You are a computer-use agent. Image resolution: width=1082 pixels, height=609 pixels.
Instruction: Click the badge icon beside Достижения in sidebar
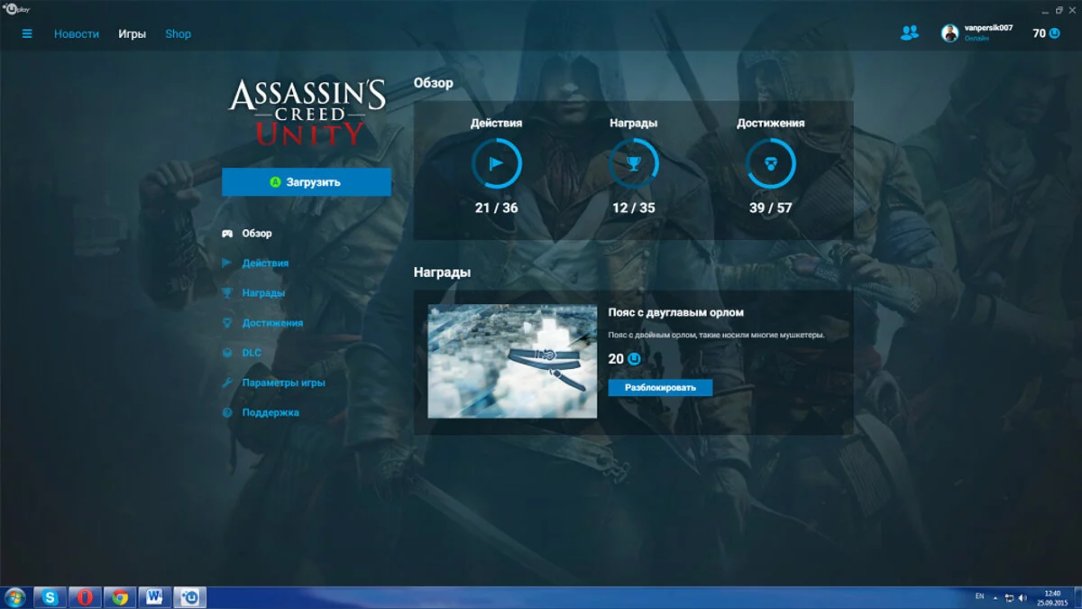[227, 322]
